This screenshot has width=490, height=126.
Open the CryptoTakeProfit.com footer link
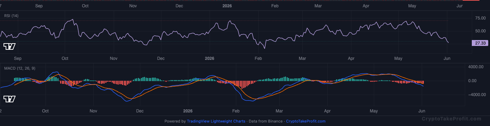click(306, 121)
